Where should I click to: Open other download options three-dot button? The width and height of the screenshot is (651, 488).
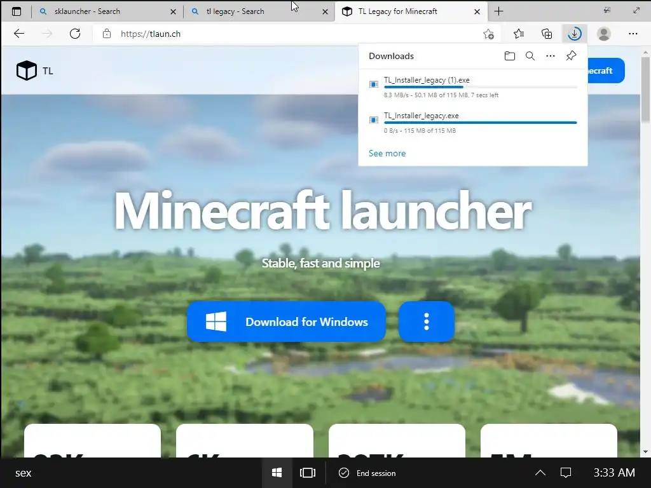[427, 322]
